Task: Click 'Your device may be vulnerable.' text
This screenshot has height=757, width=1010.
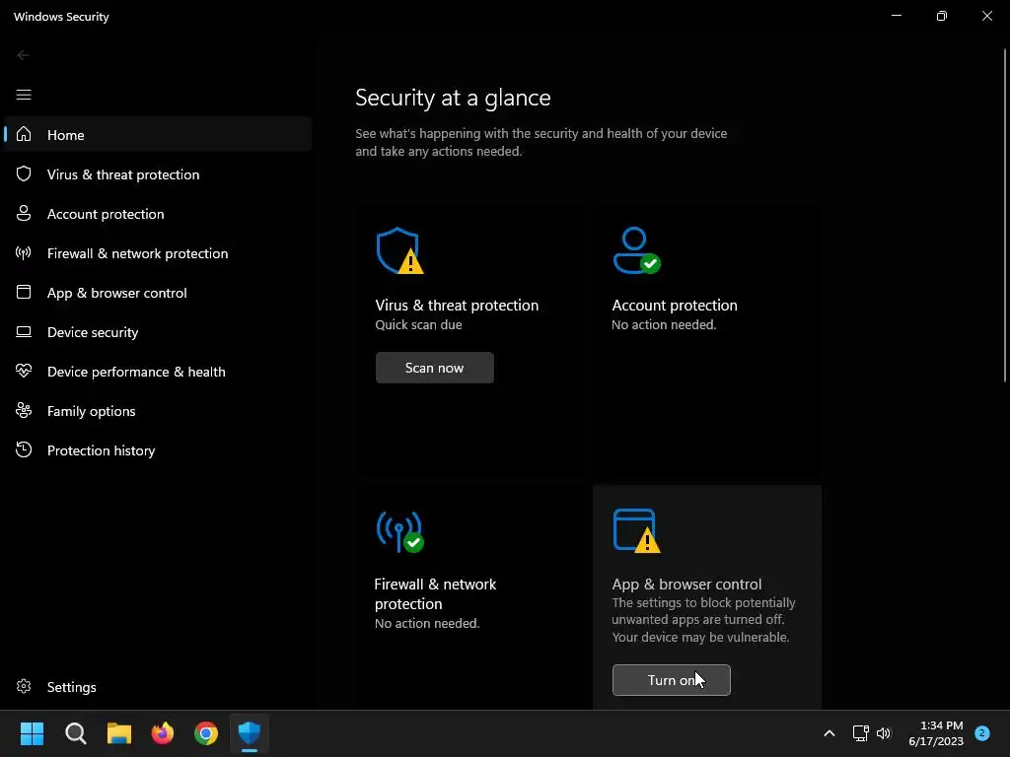Action: [x=700, y=637]
